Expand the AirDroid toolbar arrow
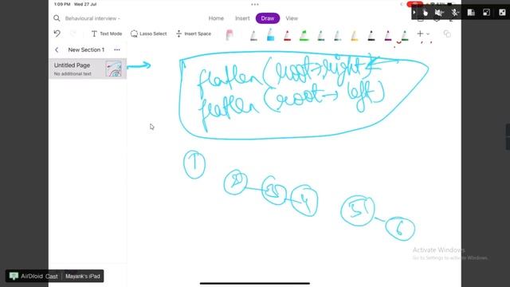This screenshot has height=287, width=510. (414, 13)
